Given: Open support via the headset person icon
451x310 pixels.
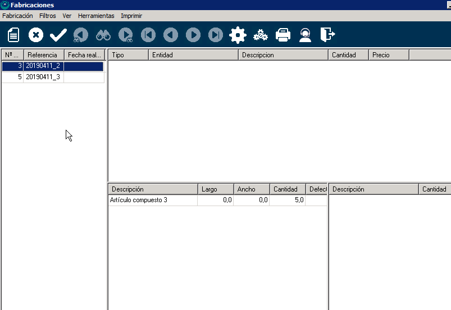Looking at the screenshot, I should click(x=305, y=35).
